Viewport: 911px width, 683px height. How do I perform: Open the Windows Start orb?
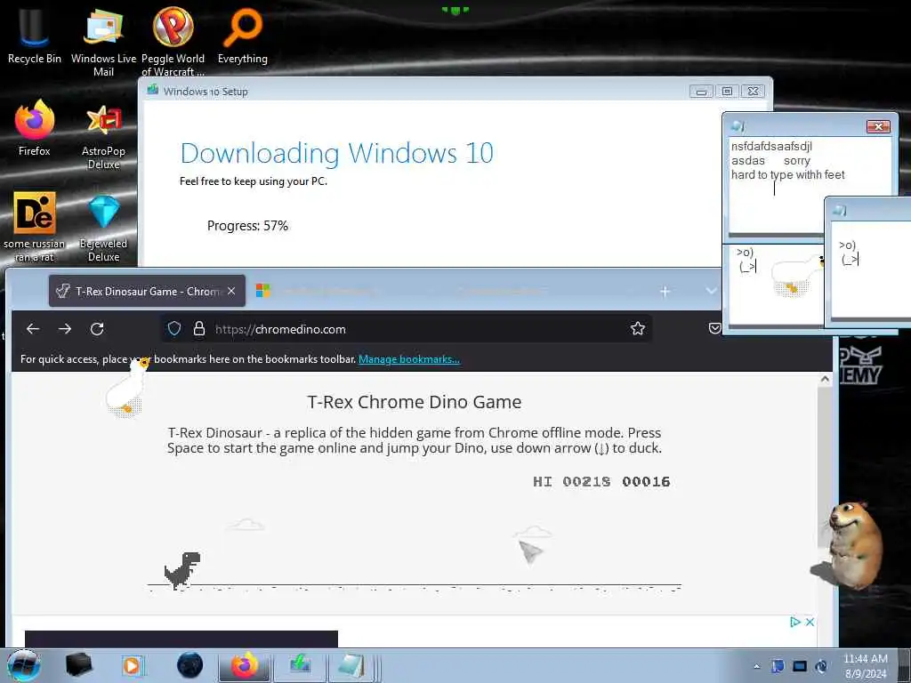(23, 665)
